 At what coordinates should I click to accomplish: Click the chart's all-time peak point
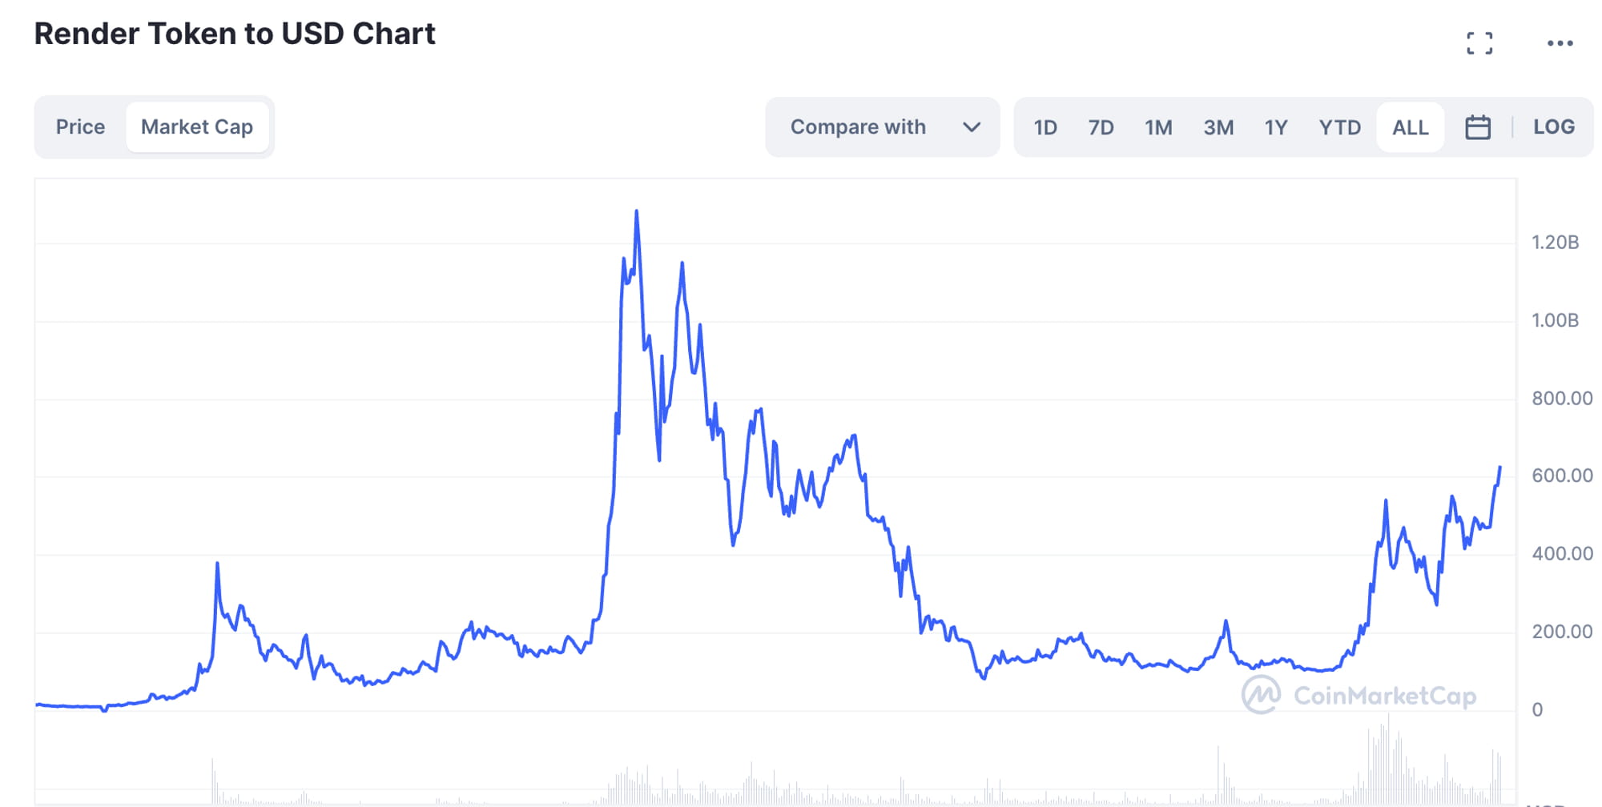[x=637, y=211]
